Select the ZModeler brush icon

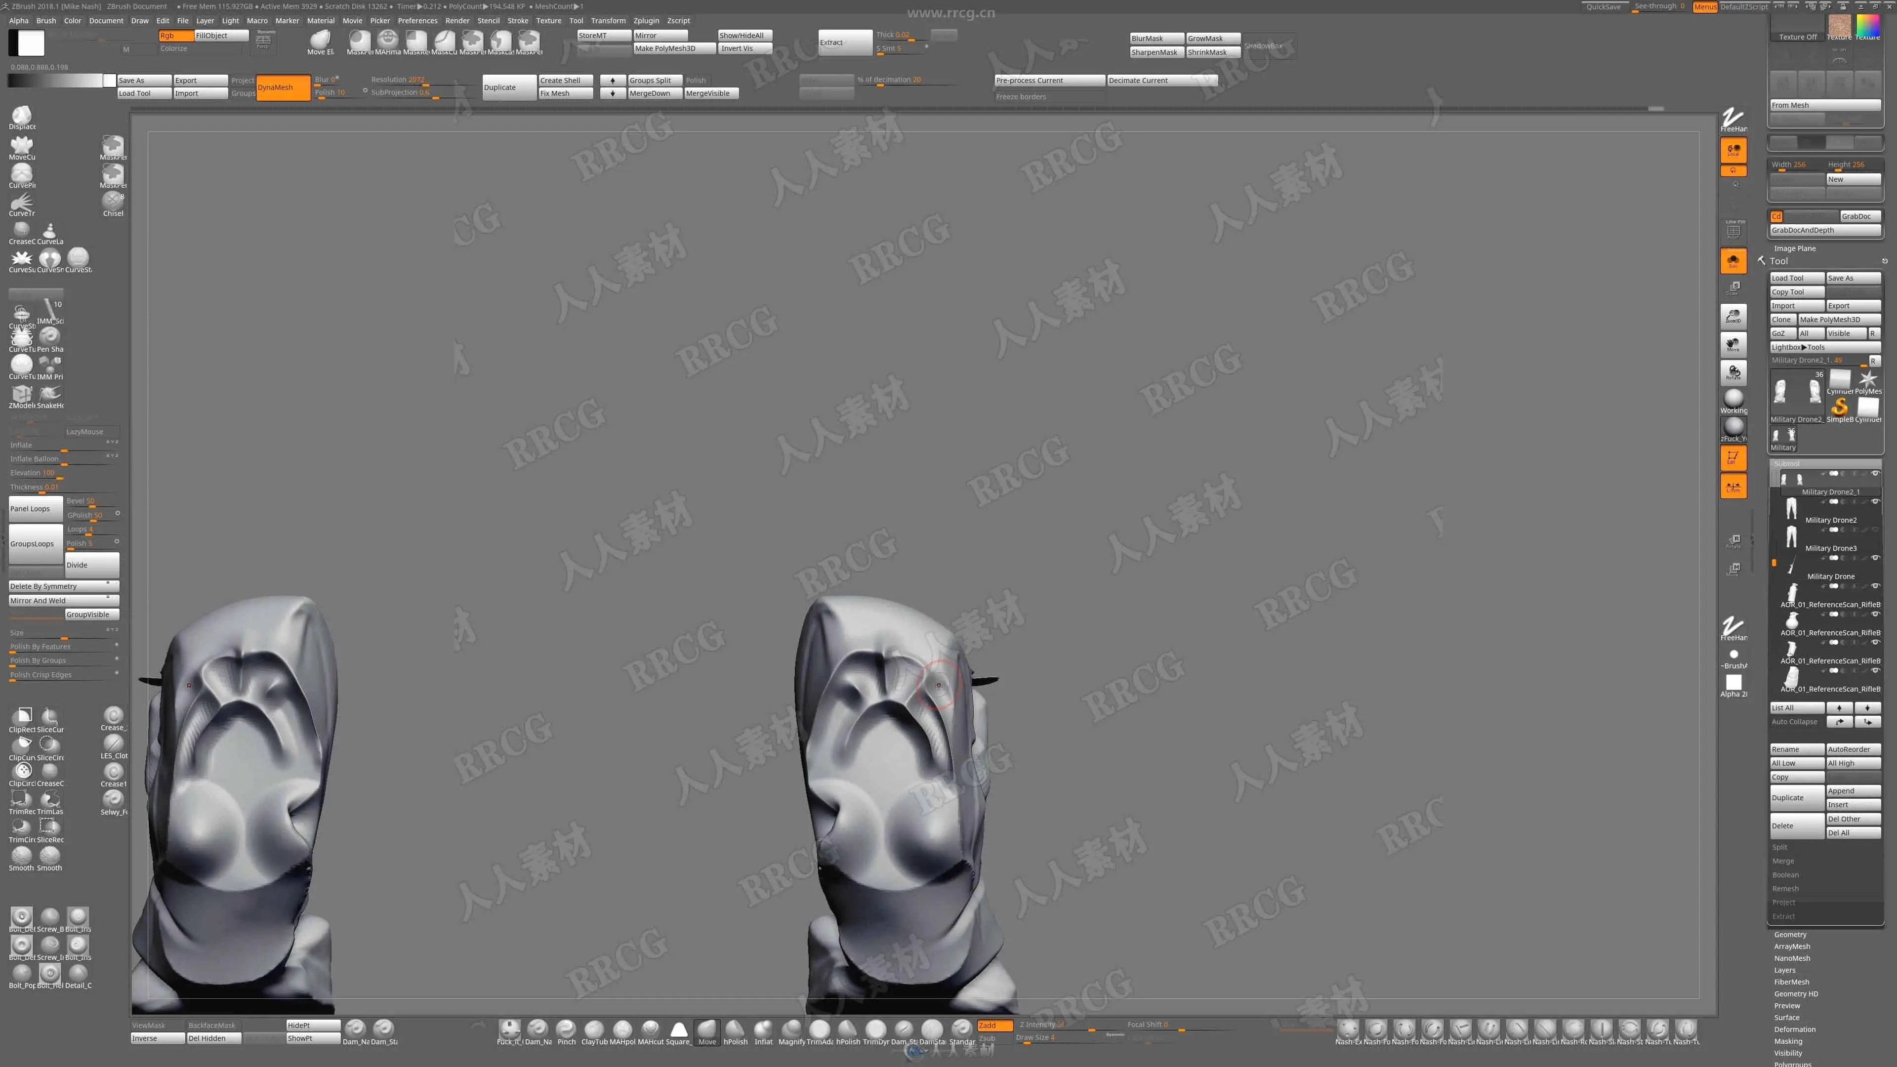21,395
